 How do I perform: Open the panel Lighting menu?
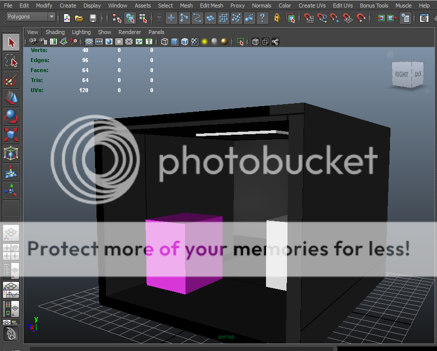pyautogui.click(x=81, y=32)
